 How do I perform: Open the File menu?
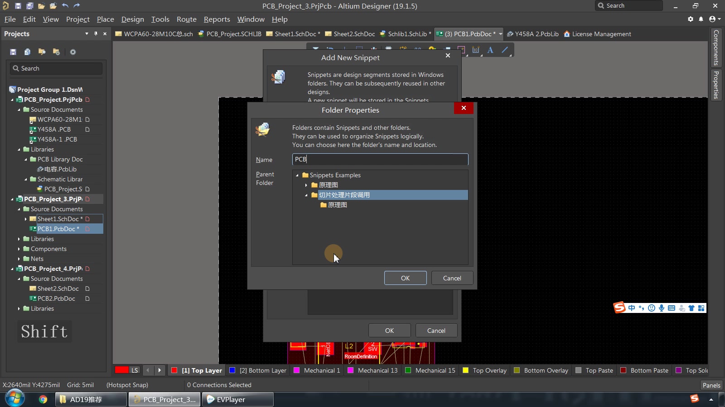[x=10, y=19]
